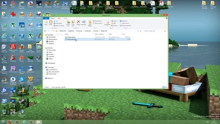The width and height of the screenshot is (220, 124).
Task: Click the Paste icon in the ribbon
Action: click(51, 23)
